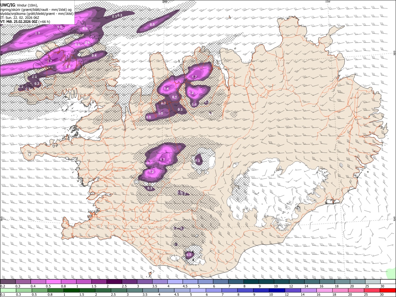Select lower legend dark blue swatch between 10 and 12
The image size is (396, 297).
[276, 290]
